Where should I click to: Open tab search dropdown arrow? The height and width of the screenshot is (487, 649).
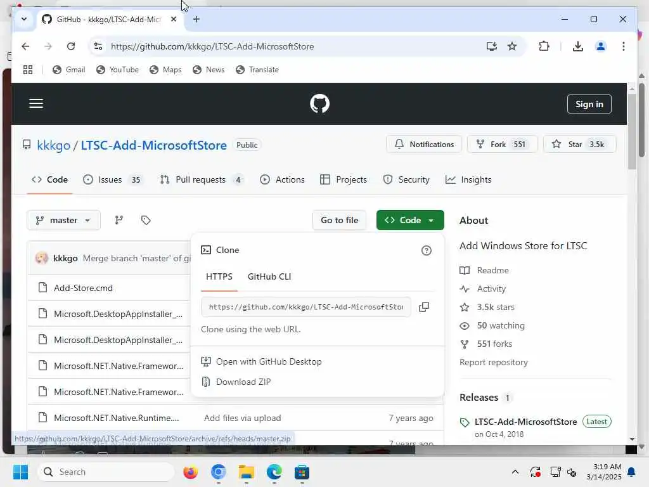coord(24,19)
